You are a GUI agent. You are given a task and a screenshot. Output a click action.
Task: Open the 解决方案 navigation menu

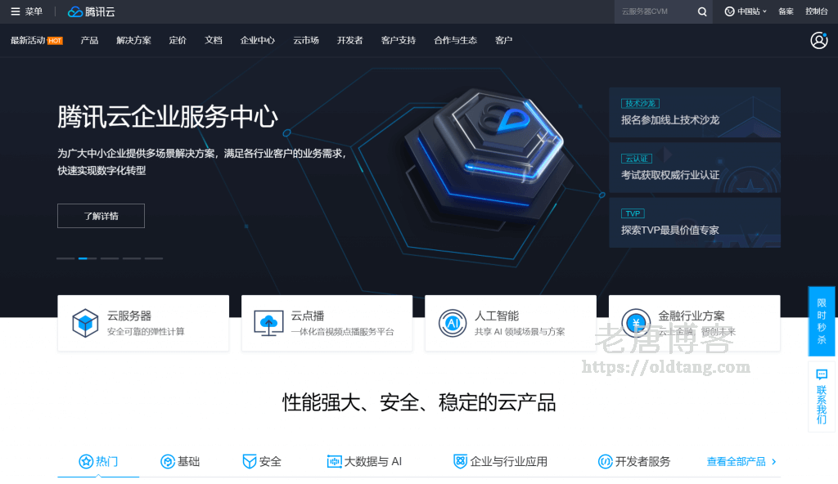(133, 40)
